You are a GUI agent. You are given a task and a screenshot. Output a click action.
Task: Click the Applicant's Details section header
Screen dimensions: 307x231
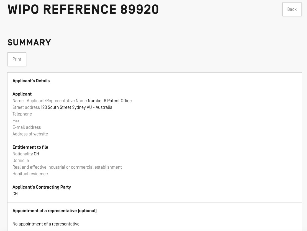31,81
